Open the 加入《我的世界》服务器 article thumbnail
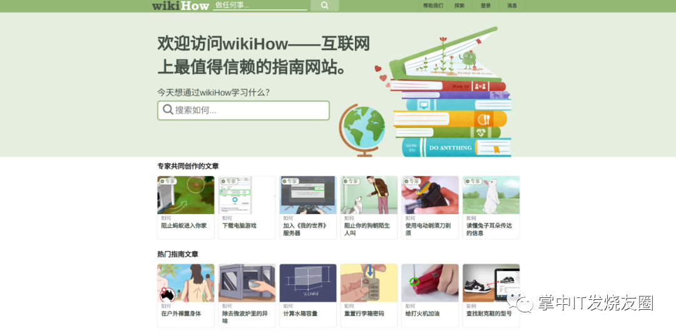The height and width of the screenshot is (333, 676). tap(308, 195)
